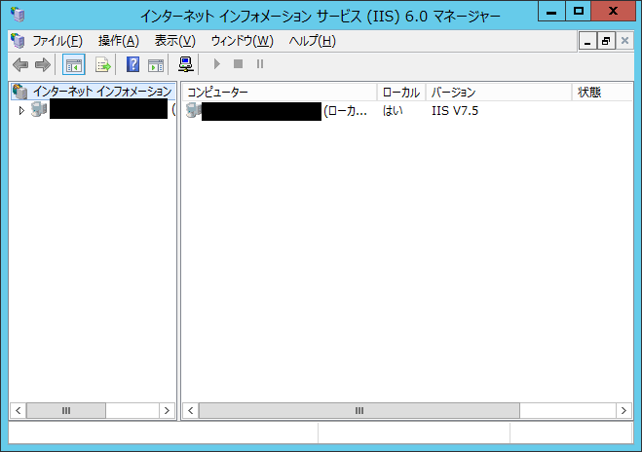Click the Pause item toolbar icon

click(x=260, y=64)
